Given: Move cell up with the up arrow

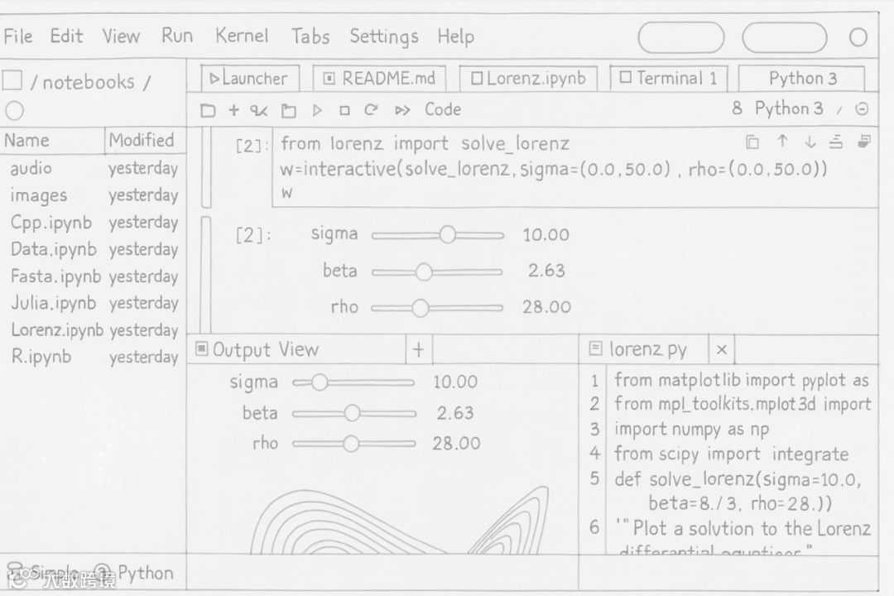Looking at the screenshot, I should (x=783, y=142).
